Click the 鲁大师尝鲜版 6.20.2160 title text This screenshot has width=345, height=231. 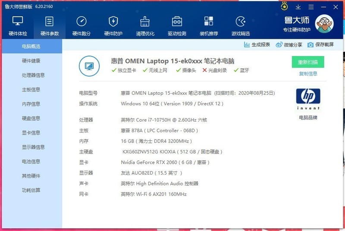[x=29, y=6]
